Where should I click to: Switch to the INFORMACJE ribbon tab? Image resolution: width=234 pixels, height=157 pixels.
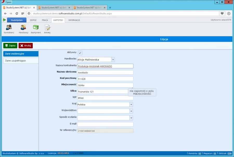(x=74, y=20)
